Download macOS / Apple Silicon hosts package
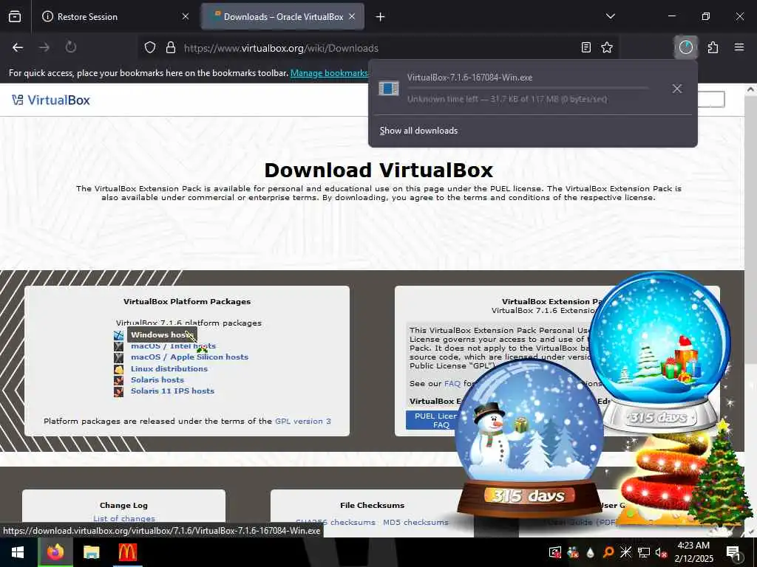 [x=190, y=357]
